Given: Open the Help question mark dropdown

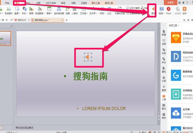Looking at the screenshot, I should 187,3.
